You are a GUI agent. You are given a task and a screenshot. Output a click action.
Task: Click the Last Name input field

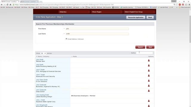97,34
